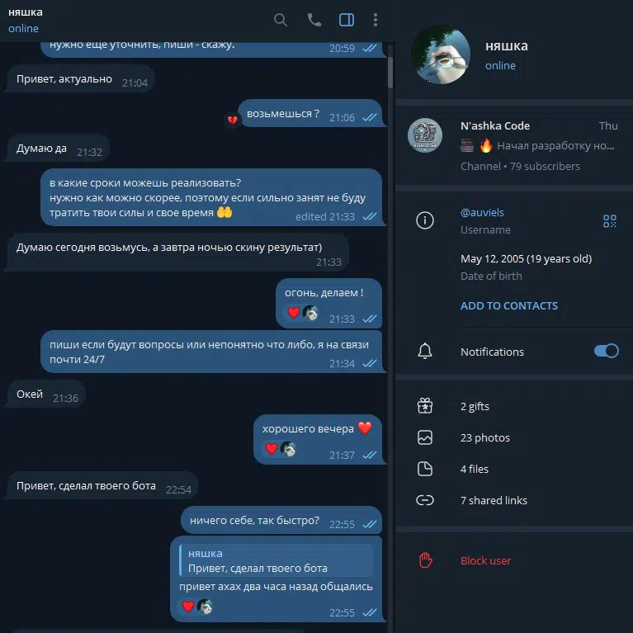Open the three-dot more options menu
Image resolution: width=633 pixels, height=633 pixels.
point(376,20)
